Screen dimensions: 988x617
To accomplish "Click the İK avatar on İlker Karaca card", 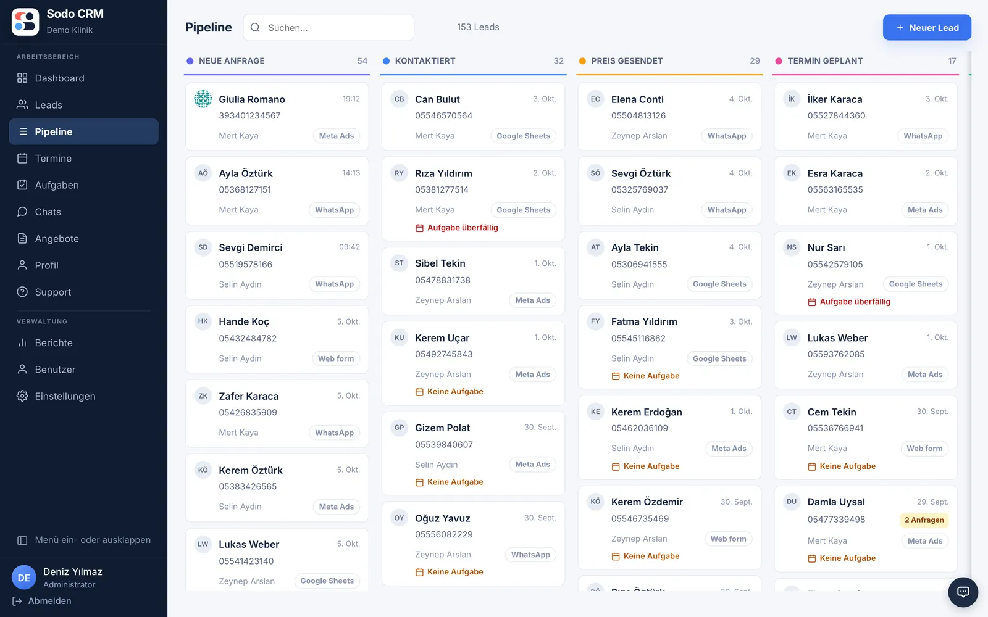I will coord(792,99).
